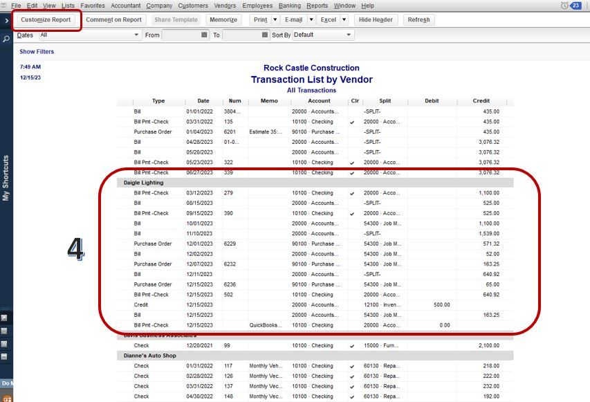Open the Vendors menu
Screen dimensions: 590x402
[x=225, y=6]
